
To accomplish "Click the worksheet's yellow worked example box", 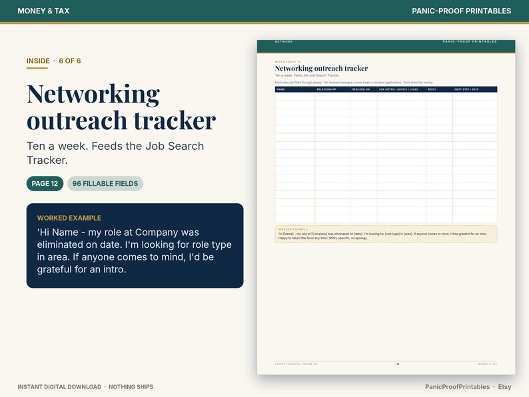I will [x=386, y=234].
